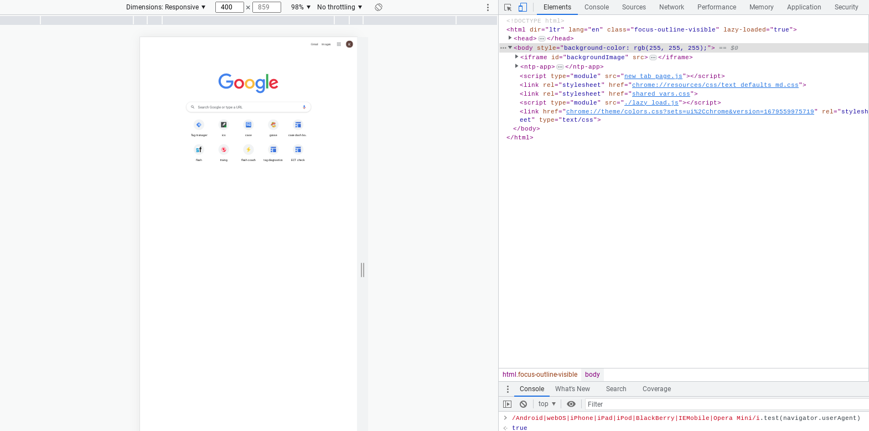Viewport: 869px width, 431px height.
Task: Open the Google apps grid
Action: (339, 44)
